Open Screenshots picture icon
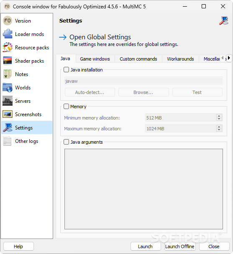This screenshot has width=233, height=254. coord(7,114)
